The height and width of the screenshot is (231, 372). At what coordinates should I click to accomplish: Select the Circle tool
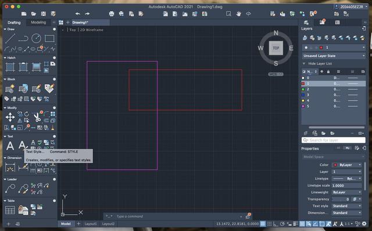tap(36, 38)
